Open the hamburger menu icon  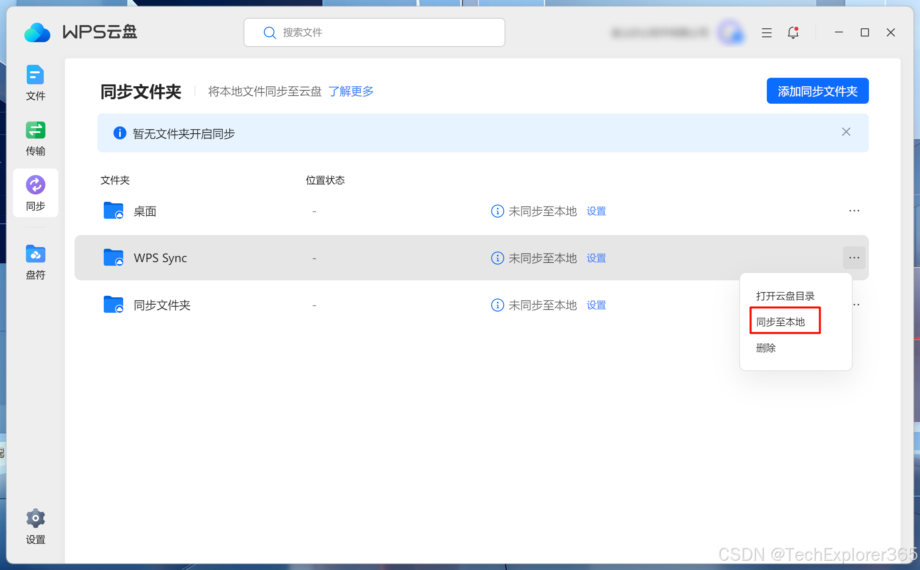point(766,32)
